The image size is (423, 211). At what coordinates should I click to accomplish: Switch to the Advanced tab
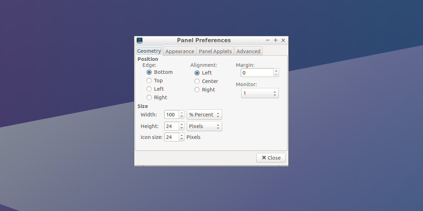249,51
